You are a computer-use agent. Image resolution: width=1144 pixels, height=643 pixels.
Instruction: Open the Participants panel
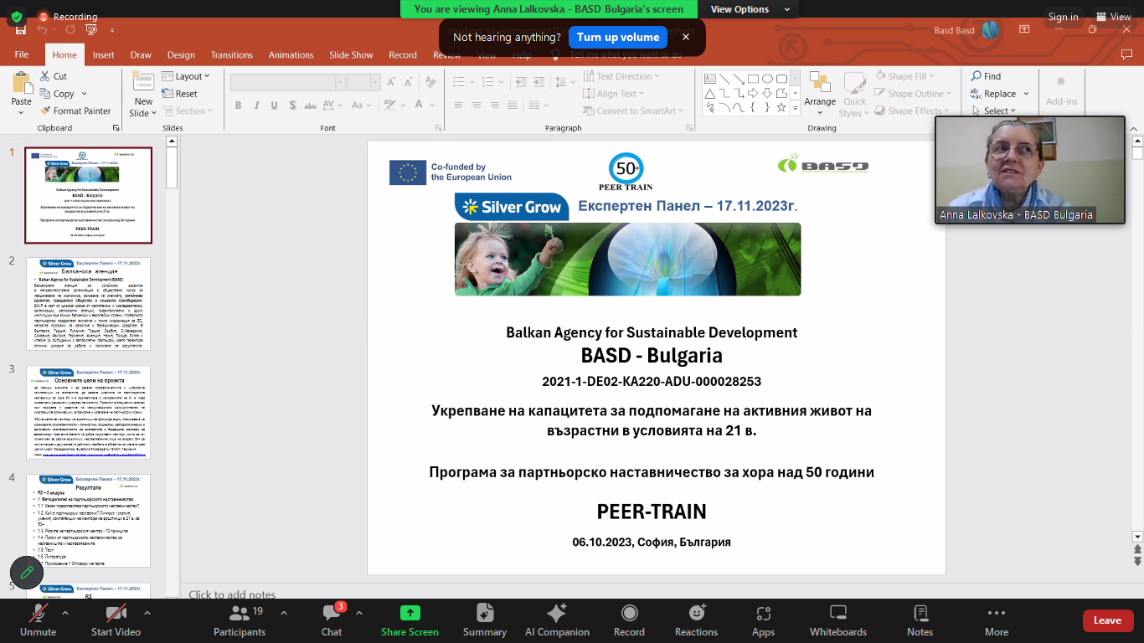(x=240, y=620)
